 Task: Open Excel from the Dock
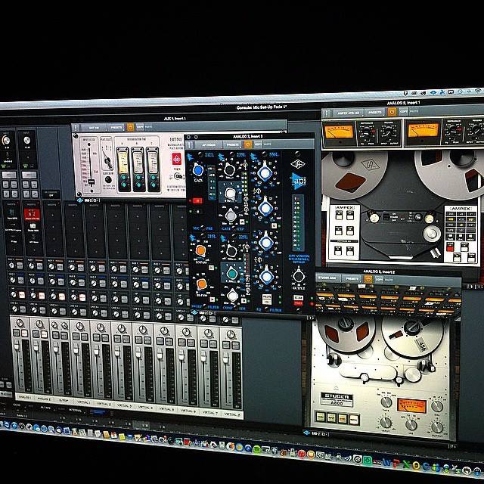point(406,464)
